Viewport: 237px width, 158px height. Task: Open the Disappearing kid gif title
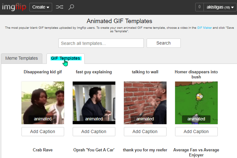point(43,72)
